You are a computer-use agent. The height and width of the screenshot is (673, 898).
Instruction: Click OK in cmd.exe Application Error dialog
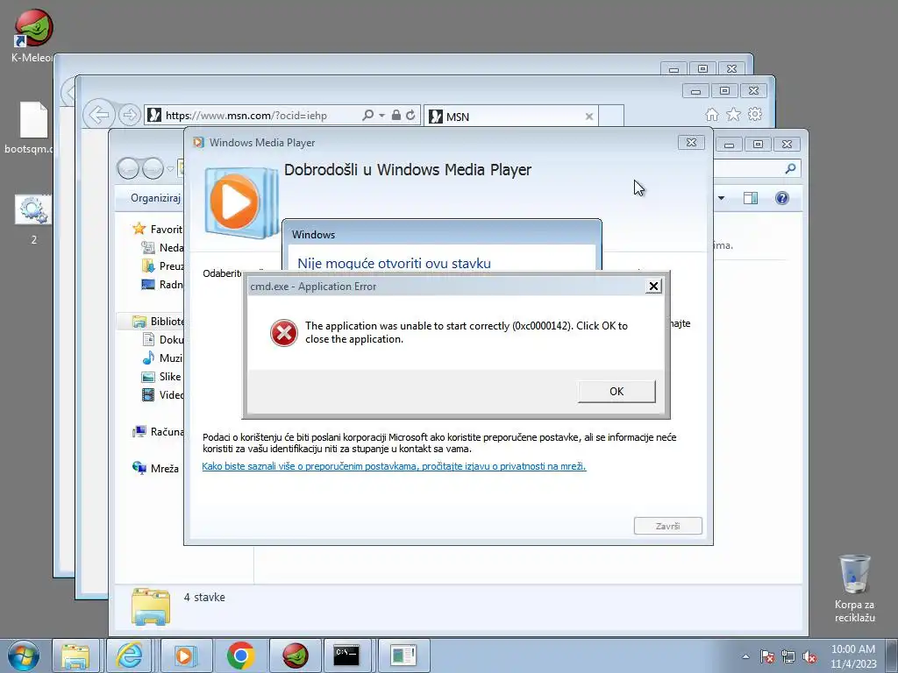tap(616, 392)
